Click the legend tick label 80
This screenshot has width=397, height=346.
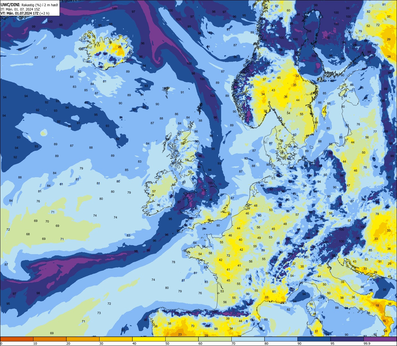(266, 344)
